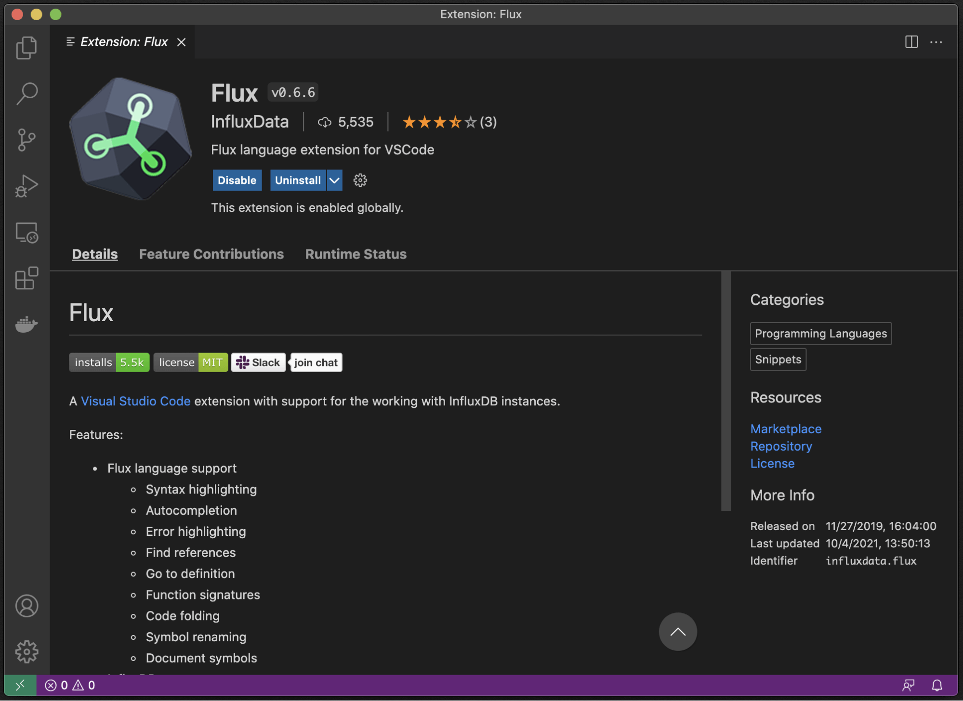Open the Remote Explorer view
The image size is (963, 701).
click(x=26, y=233)
